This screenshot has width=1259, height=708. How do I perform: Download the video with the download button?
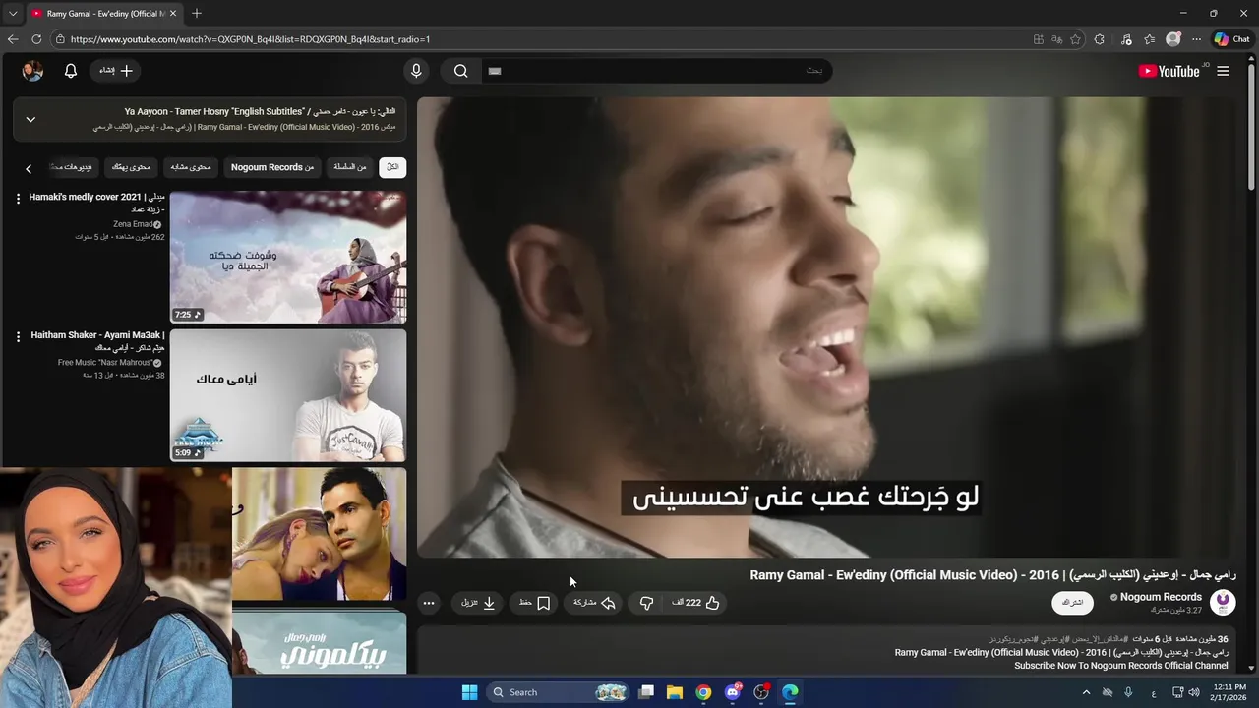[479, 603]
